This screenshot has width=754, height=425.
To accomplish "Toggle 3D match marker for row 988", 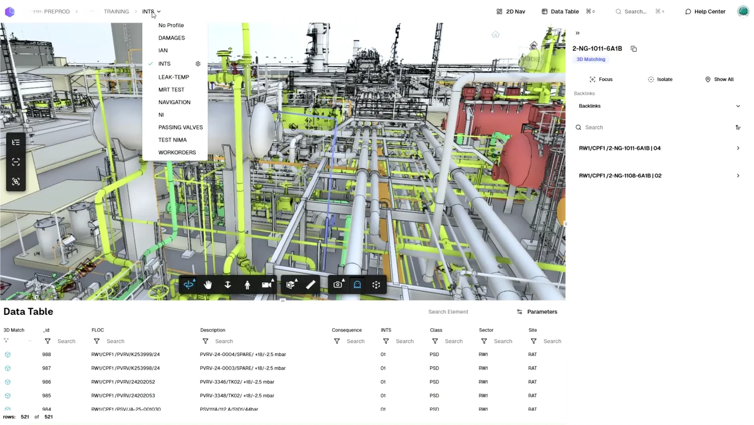I will point(8,355).
